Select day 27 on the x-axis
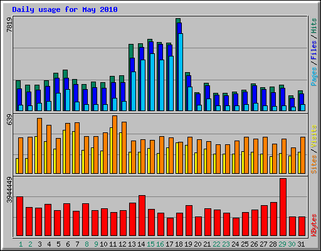This screenshot has height=251, width=321. click(x=263, y=244)
